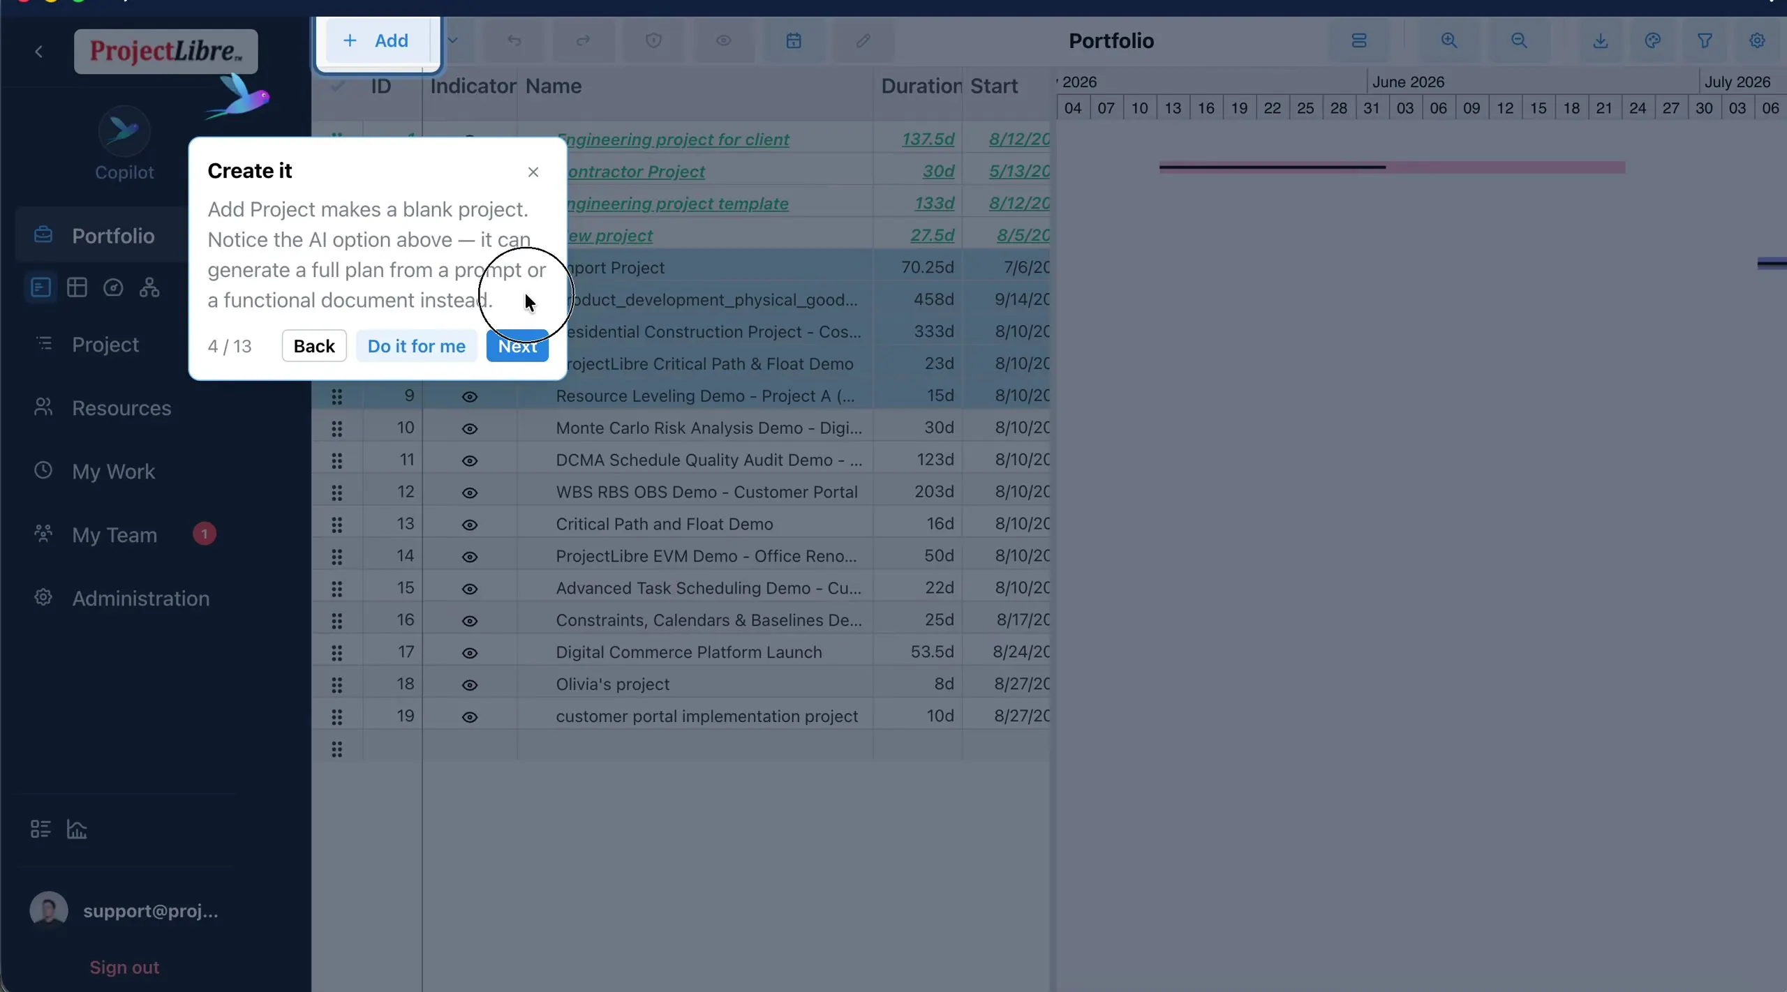Open the Copilot assistant icon
This screenshot has height=992, width=1787.
pyautogui.click(x=124, y=131)
